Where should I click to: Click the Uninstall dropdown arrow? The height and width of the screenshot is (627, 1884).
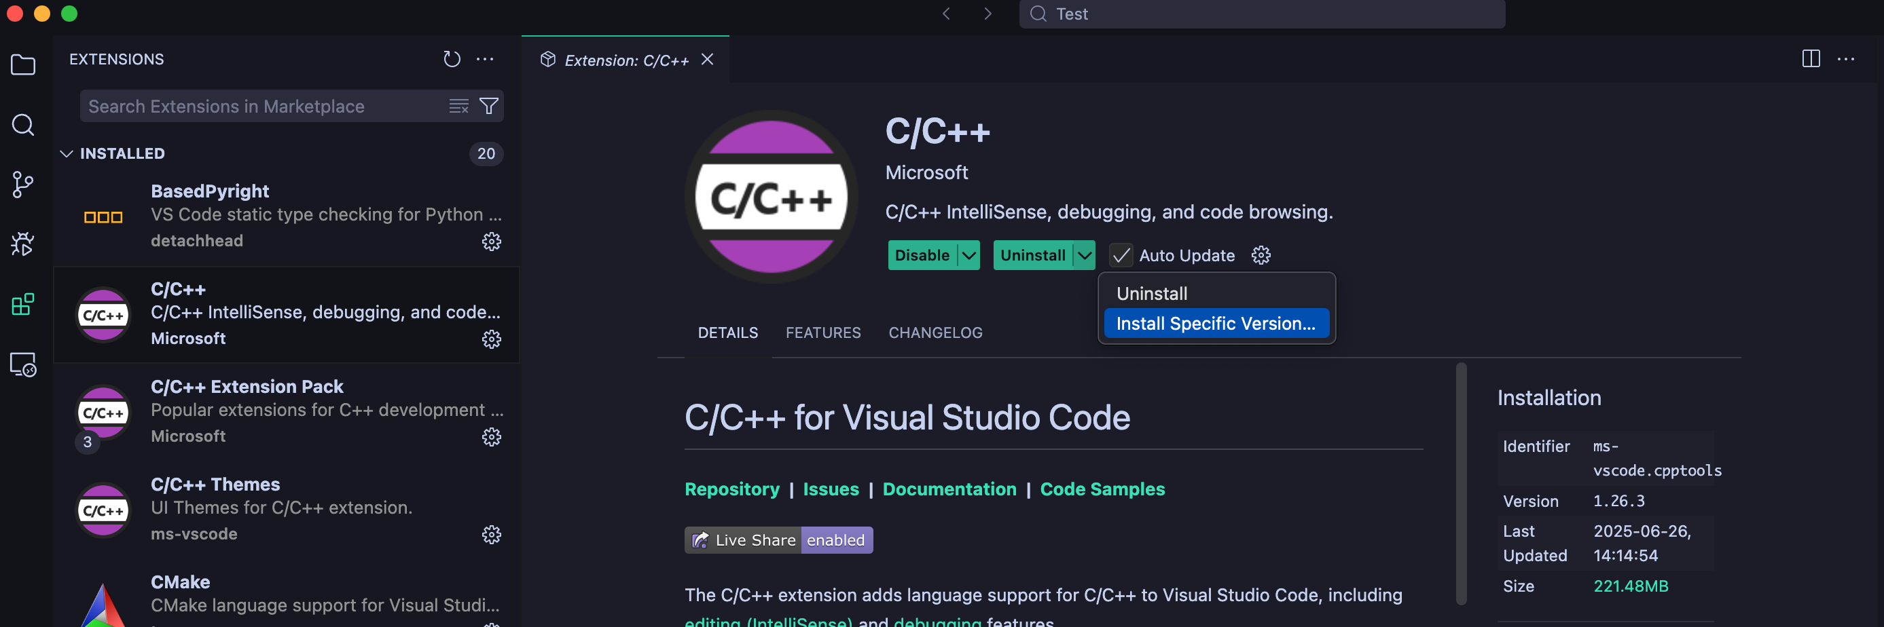[1085, 256]
